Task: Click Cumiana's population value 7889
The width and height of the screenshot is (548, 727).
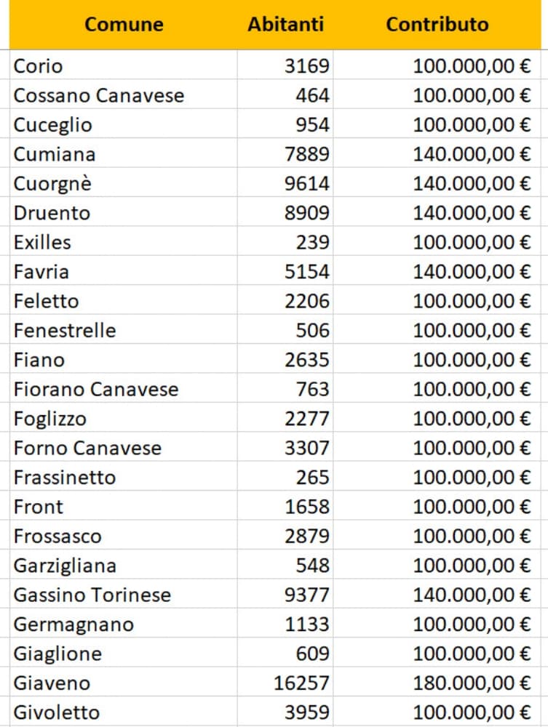Action: [x=307, y=154]
